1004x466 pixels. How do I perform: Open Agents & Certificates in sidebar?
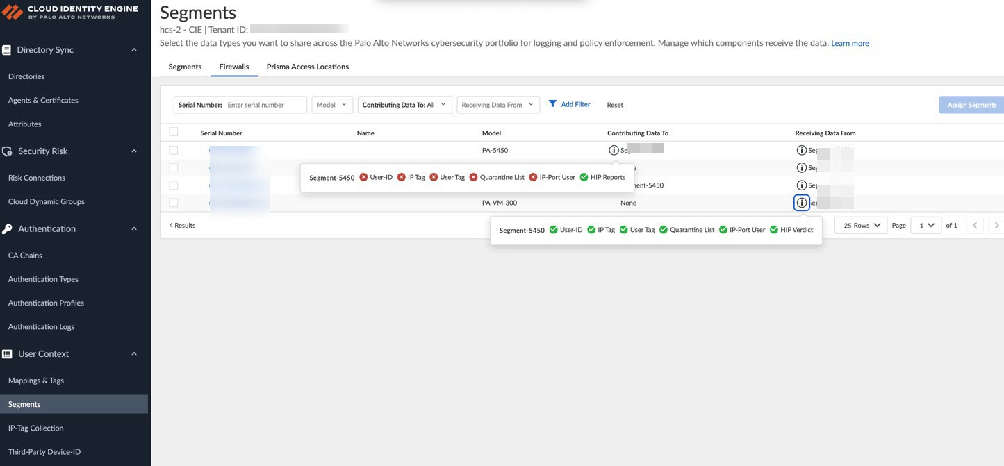click(x=43, y=100)
